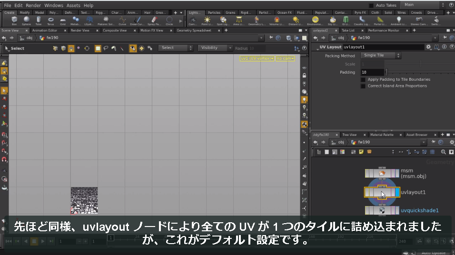Open Packing Method Single Tile dropdown
This screenshot has height=255, width=455.
381,55
